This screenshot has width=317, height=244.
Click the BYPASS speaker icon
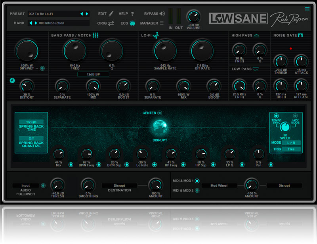tap(162, 14)
